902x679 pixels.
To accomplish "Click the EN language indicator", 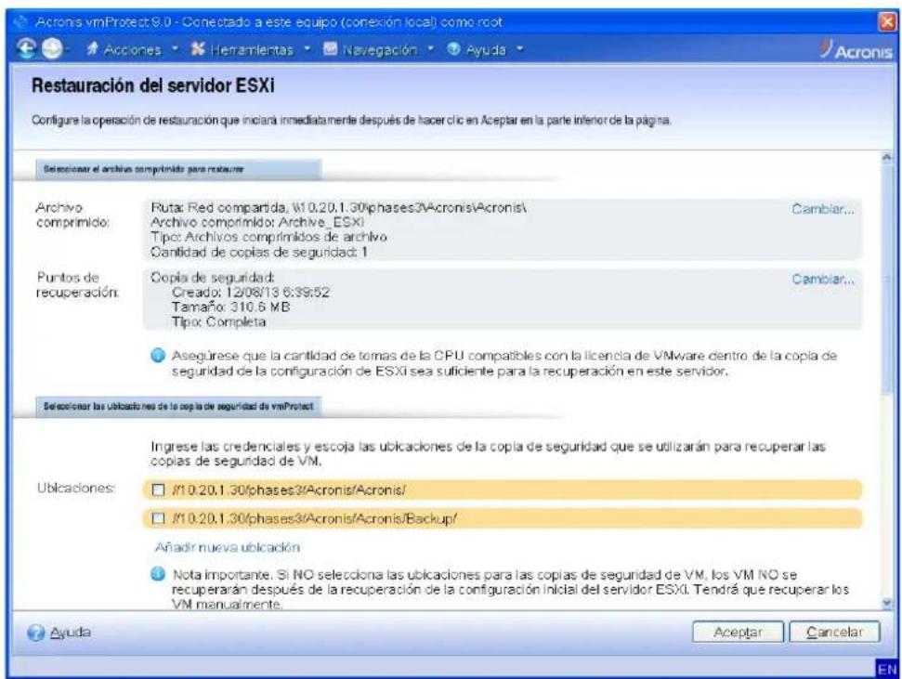I will 887,669.
